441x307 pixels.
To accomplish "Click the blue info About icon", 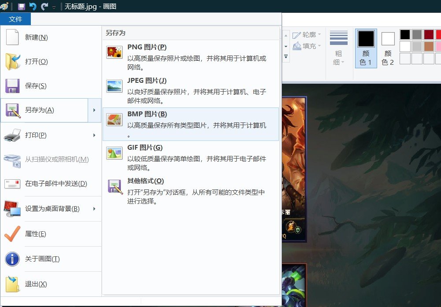I will [12, 259].
